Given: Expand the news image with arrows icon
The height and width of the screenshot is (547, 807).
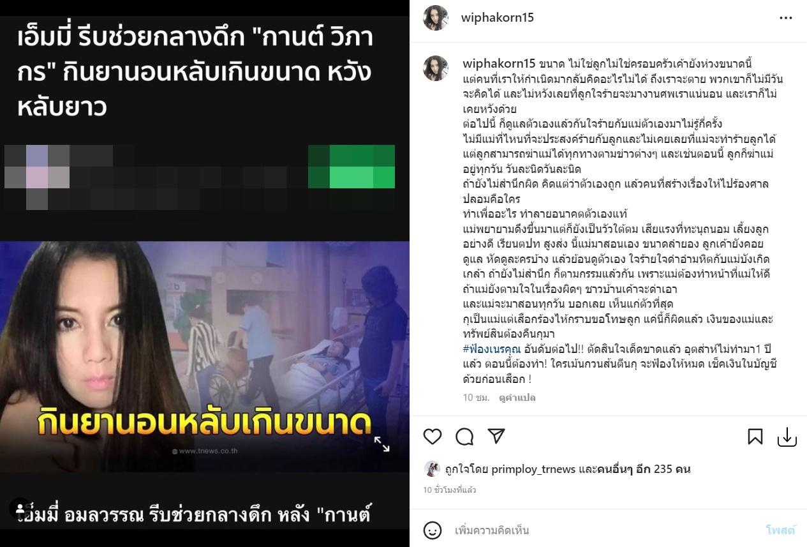Looking at the screenshot, I should click(381, 444).
